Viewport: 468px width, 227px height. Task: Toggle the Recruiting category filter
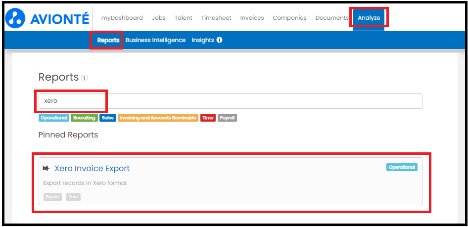click(x=84, y=118)
